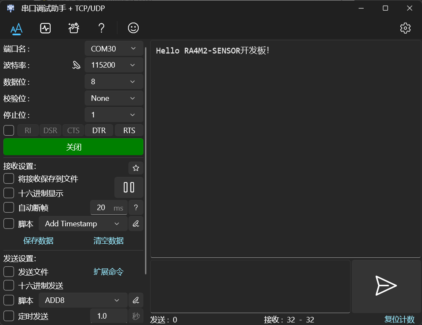
Task: Click the 清空数据 link
Action: click(108, 240)
